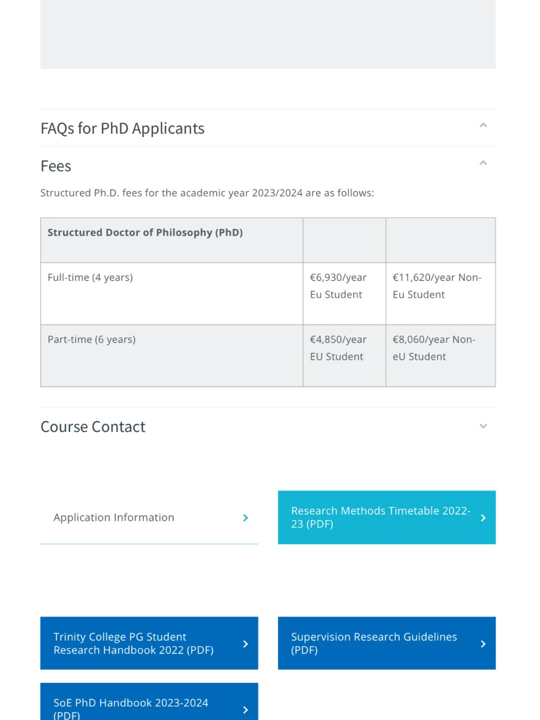Click the Research Methods Timetable arrow icon
This screenshot has width=540, height=720.
click(483, 518)
